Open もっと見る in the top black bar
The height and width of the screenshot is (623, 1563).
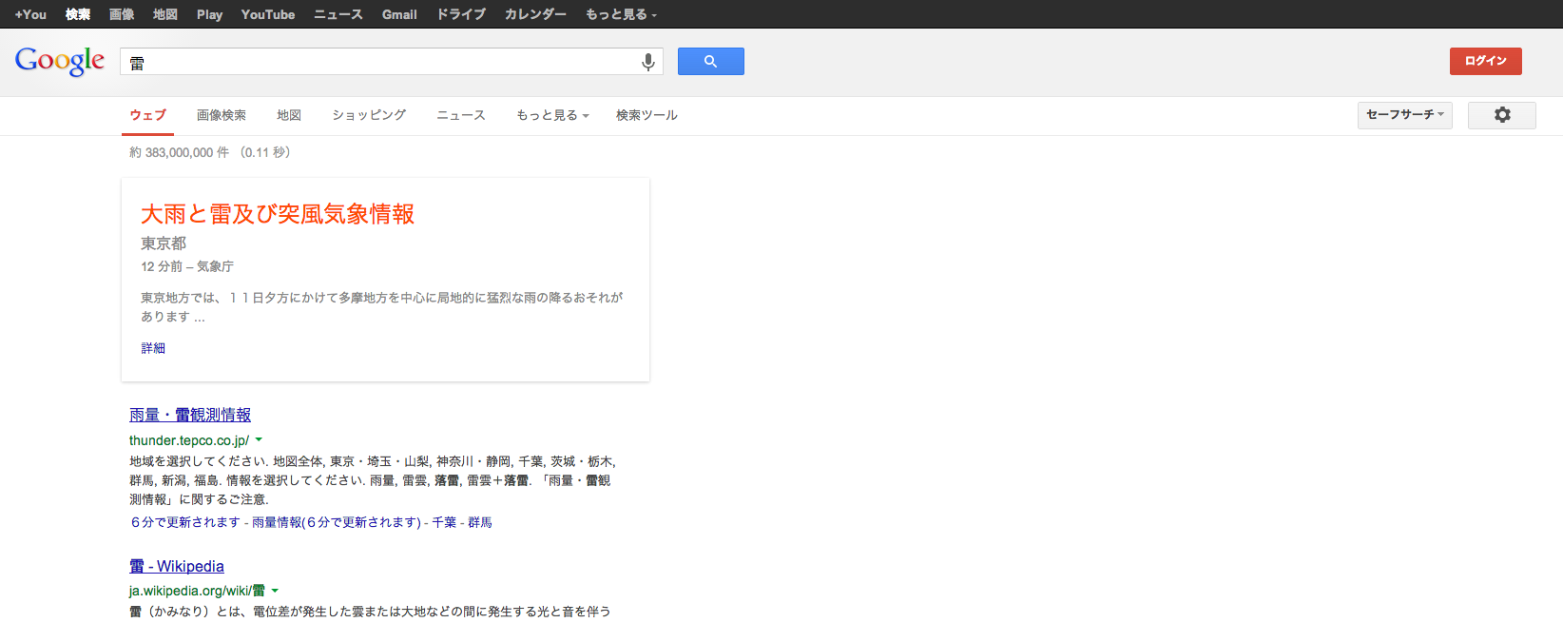click(x=621, y=14)
